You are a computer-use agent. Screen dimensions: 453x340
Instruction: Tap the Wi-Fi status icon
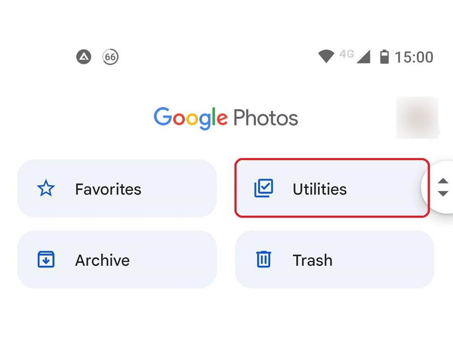pyautogui.click(x=327, y=56)
